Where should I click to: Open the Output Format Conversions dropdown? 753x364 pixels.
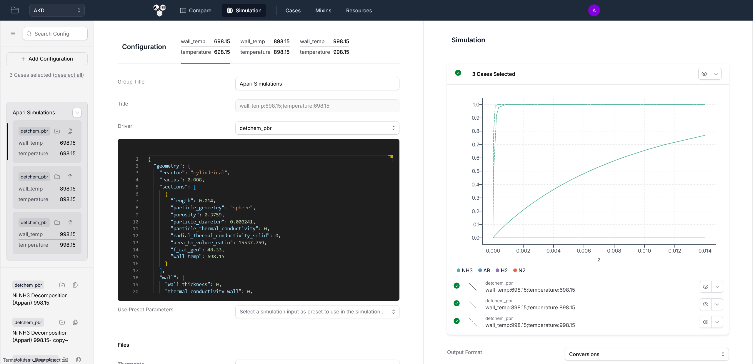[646, 354]
